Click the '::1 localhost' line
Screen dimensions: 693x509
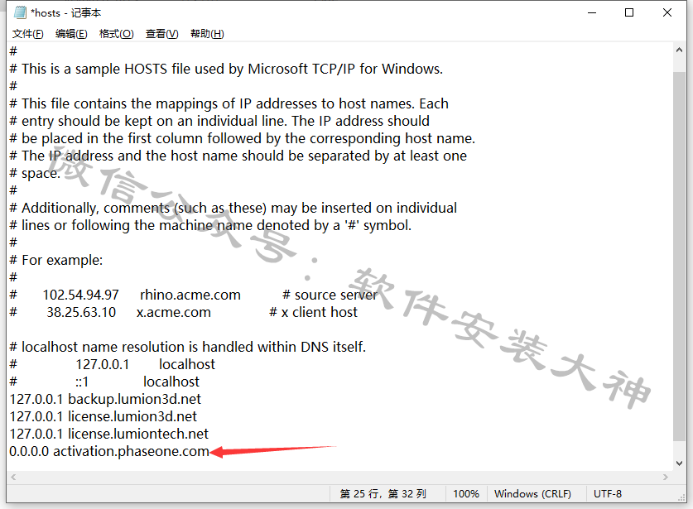tap(104, 382)
